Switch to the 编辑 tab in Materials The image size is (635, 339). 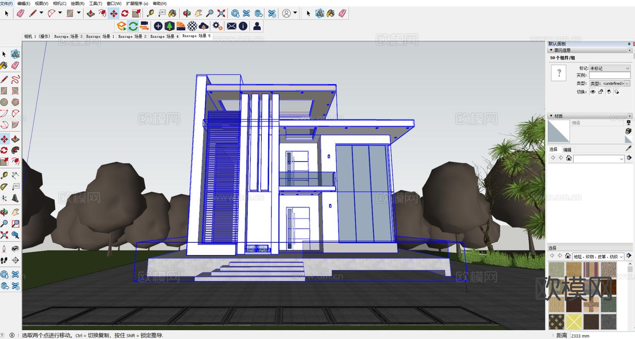(x=567, y=150)
